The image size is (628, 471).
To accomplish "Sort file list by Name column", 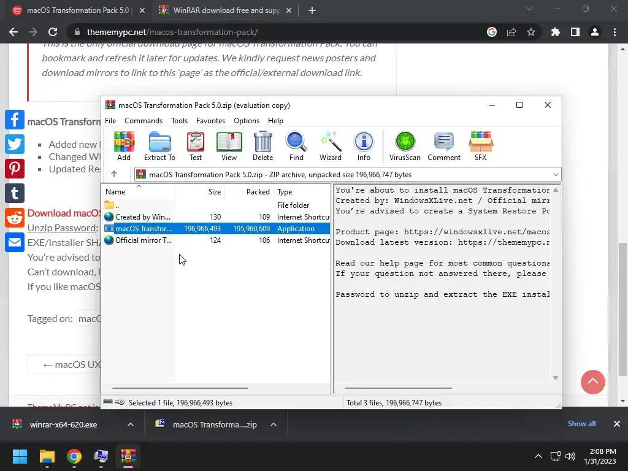I will pyautogui.click(x=139, y=191).
